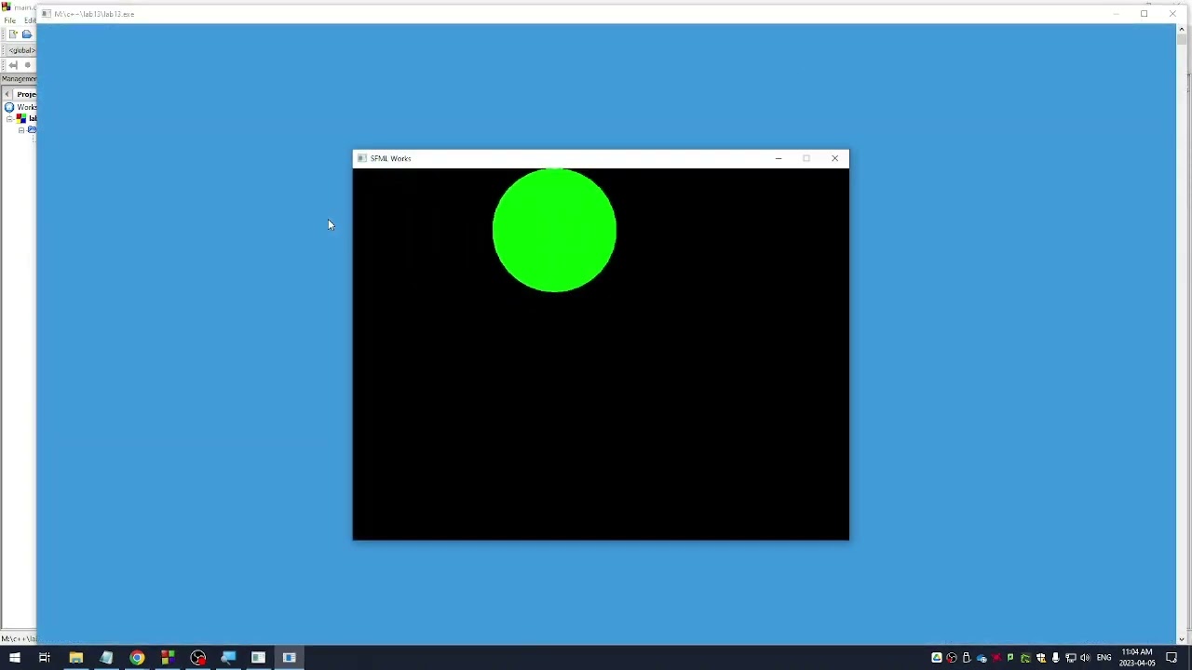Viewport: 1192px width, 670px height.
Task: Open the clock showing 11:04 AM
Action: click(1137, 658)
